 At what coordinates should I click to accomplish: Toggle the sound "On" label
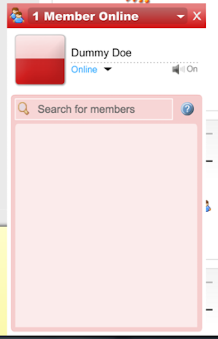point(192,69)
